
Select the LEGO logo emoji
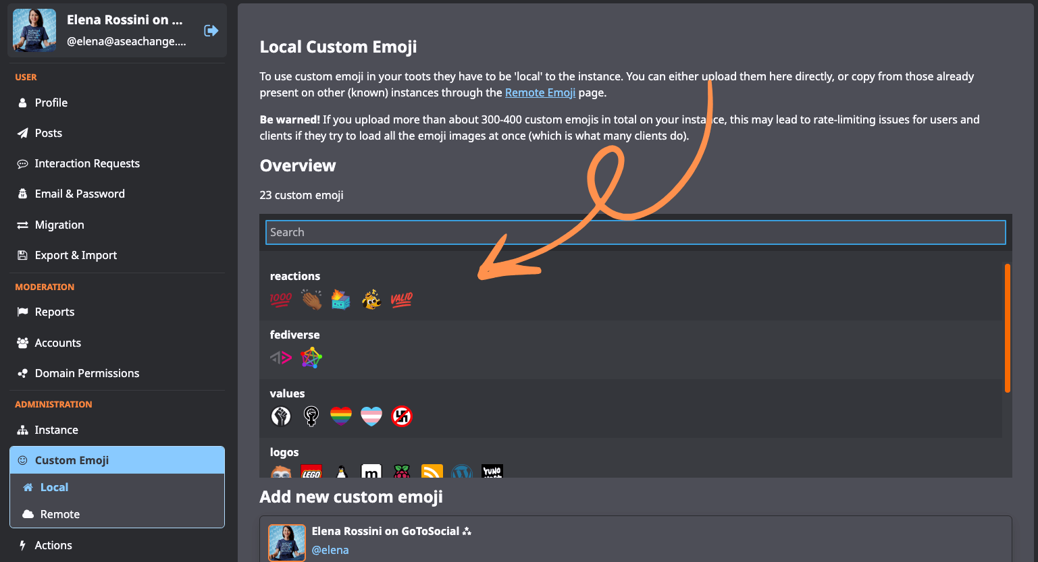click(x=311, y=472)
